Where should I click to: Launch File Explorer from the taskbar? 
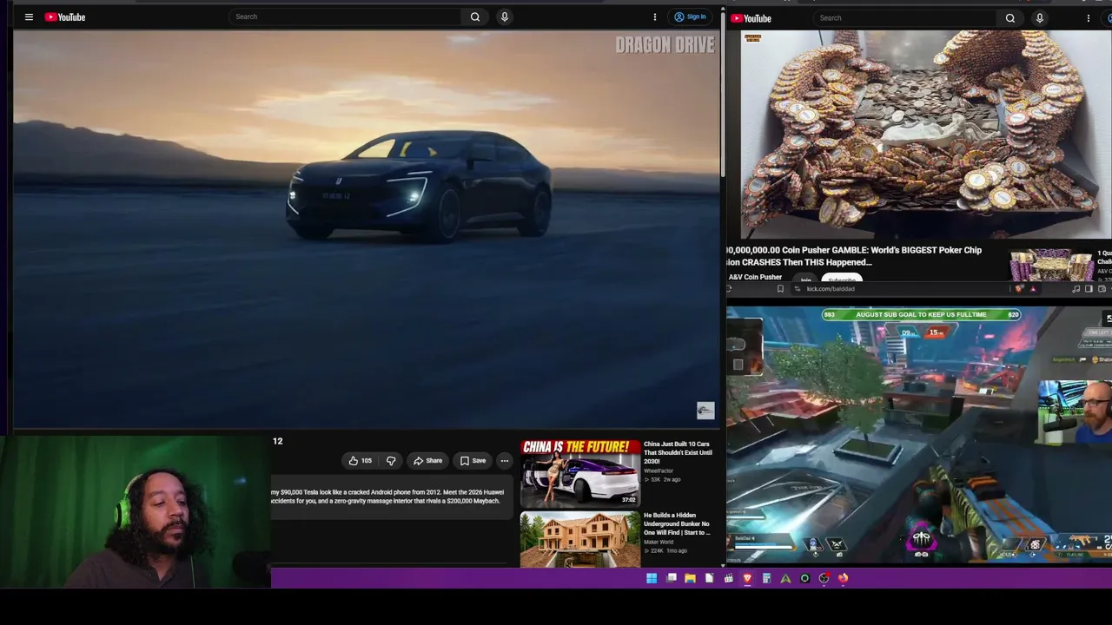coord(690,578)
